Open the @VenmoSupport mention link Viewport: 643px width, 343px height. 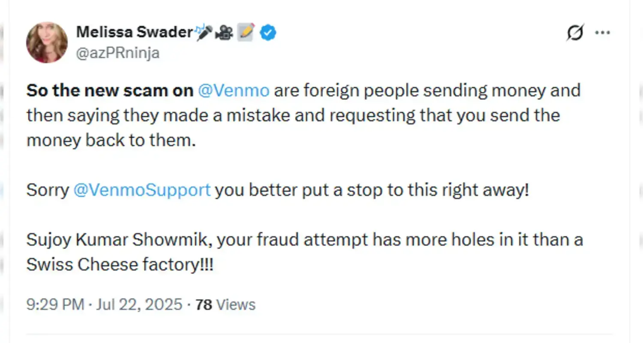tap(142, 190)
